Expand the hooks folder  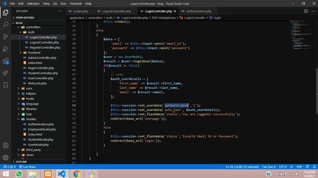click(x=30, y=99)
